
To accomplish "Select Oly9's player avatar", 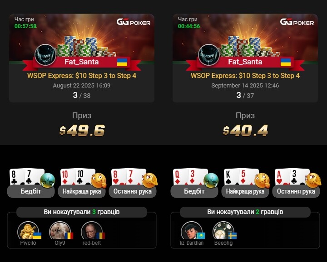I will coord(60,232).
